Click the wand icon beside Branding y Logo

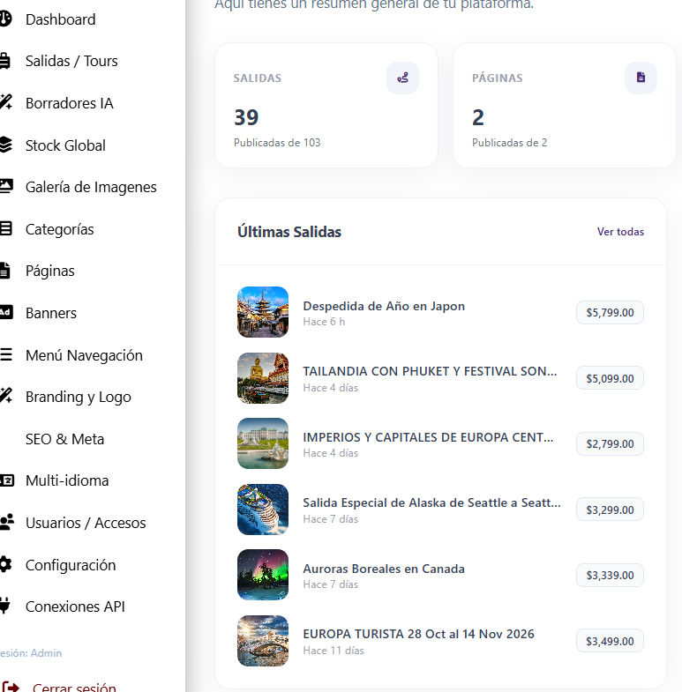[6, 396]
